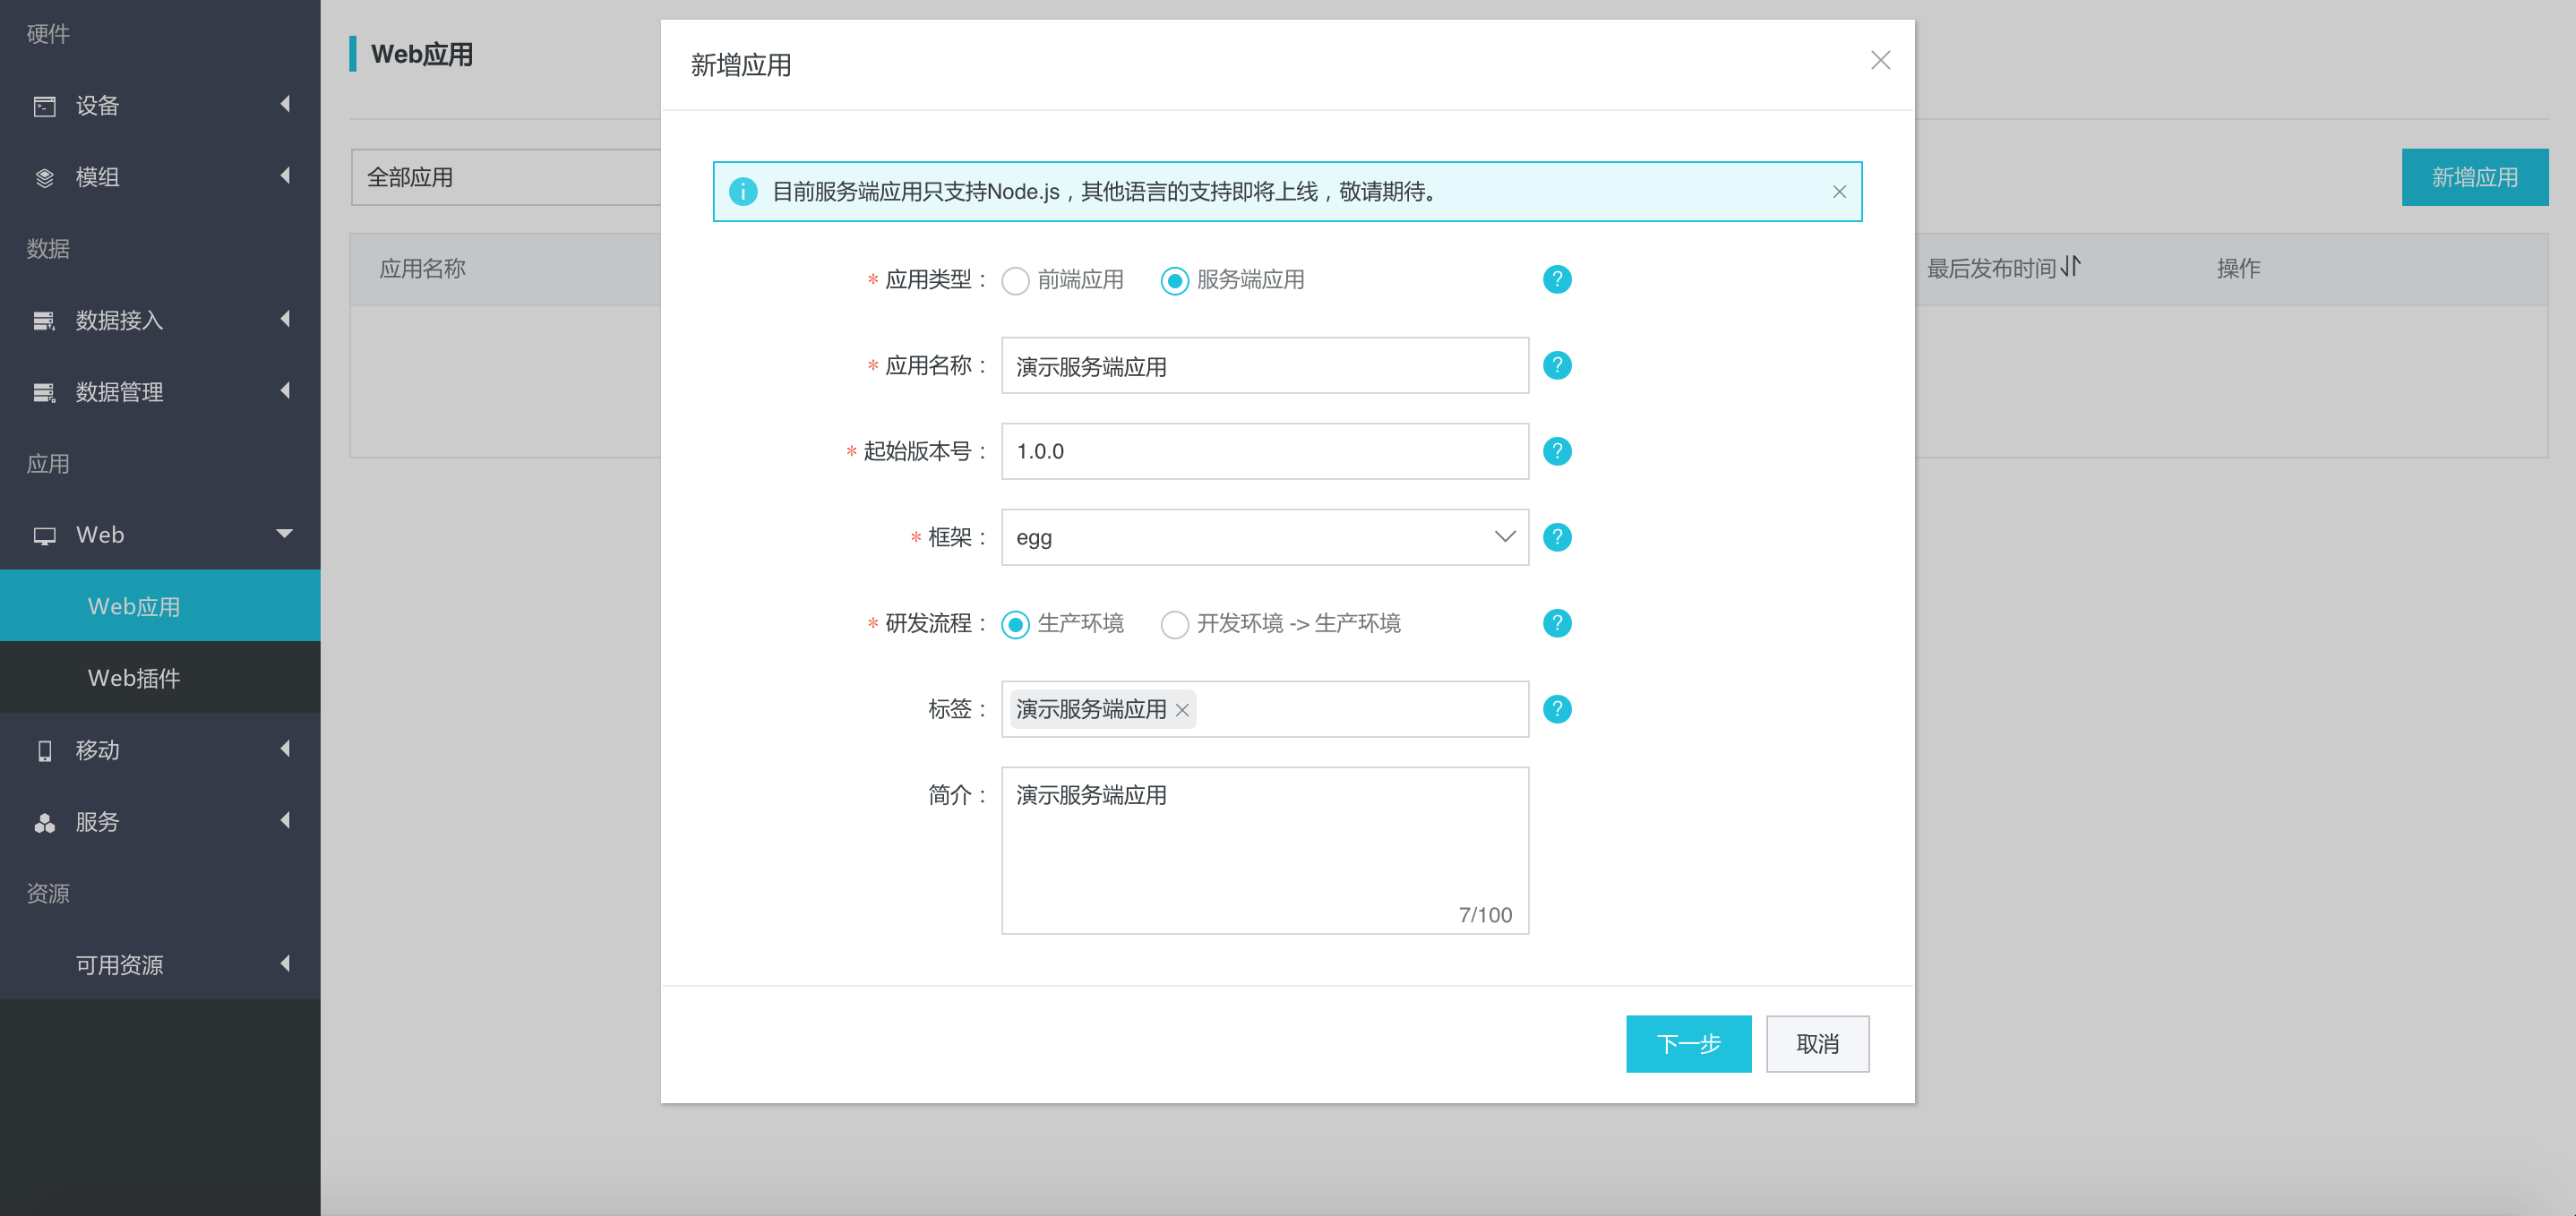Select the 前端应用 radio option
2576x1216 pixels.
(x=1015, y=281)
